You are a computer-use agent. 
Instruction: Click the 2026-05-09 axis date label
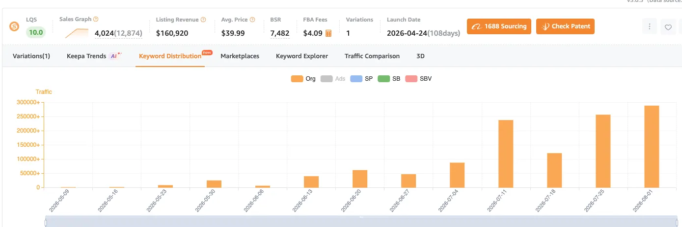[59, 201]
